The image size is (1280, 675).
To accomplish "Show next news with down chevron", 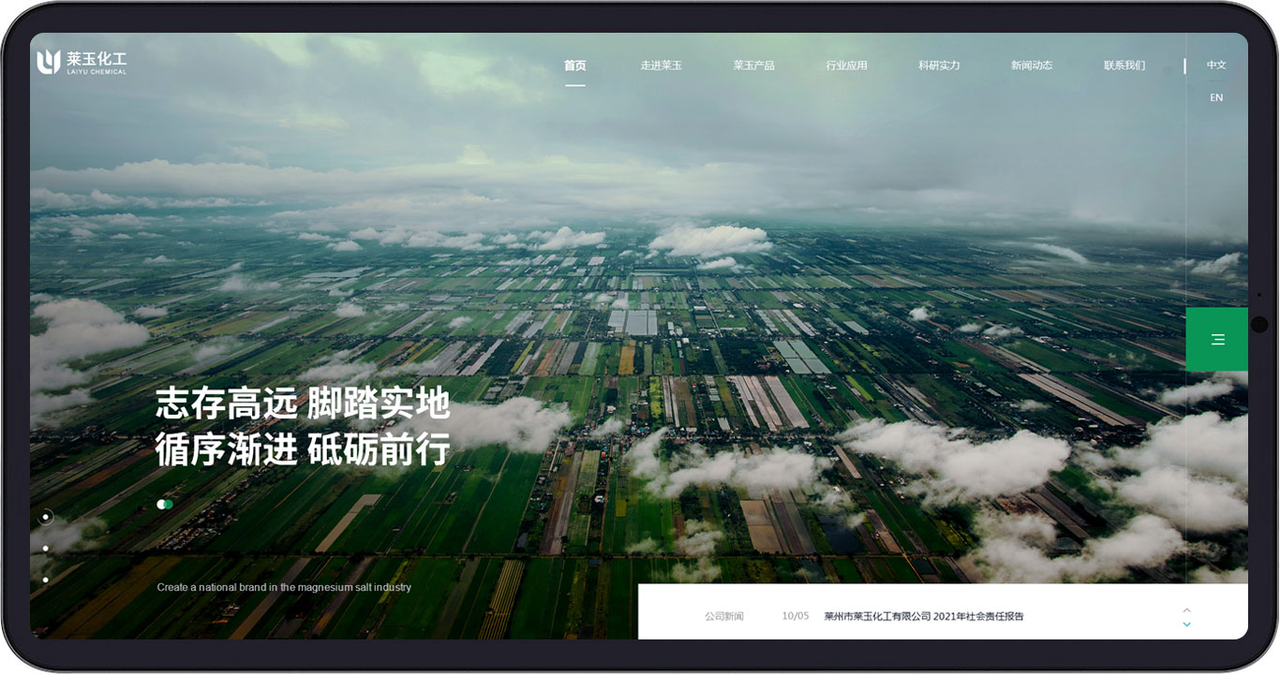I will [1186, 624].
